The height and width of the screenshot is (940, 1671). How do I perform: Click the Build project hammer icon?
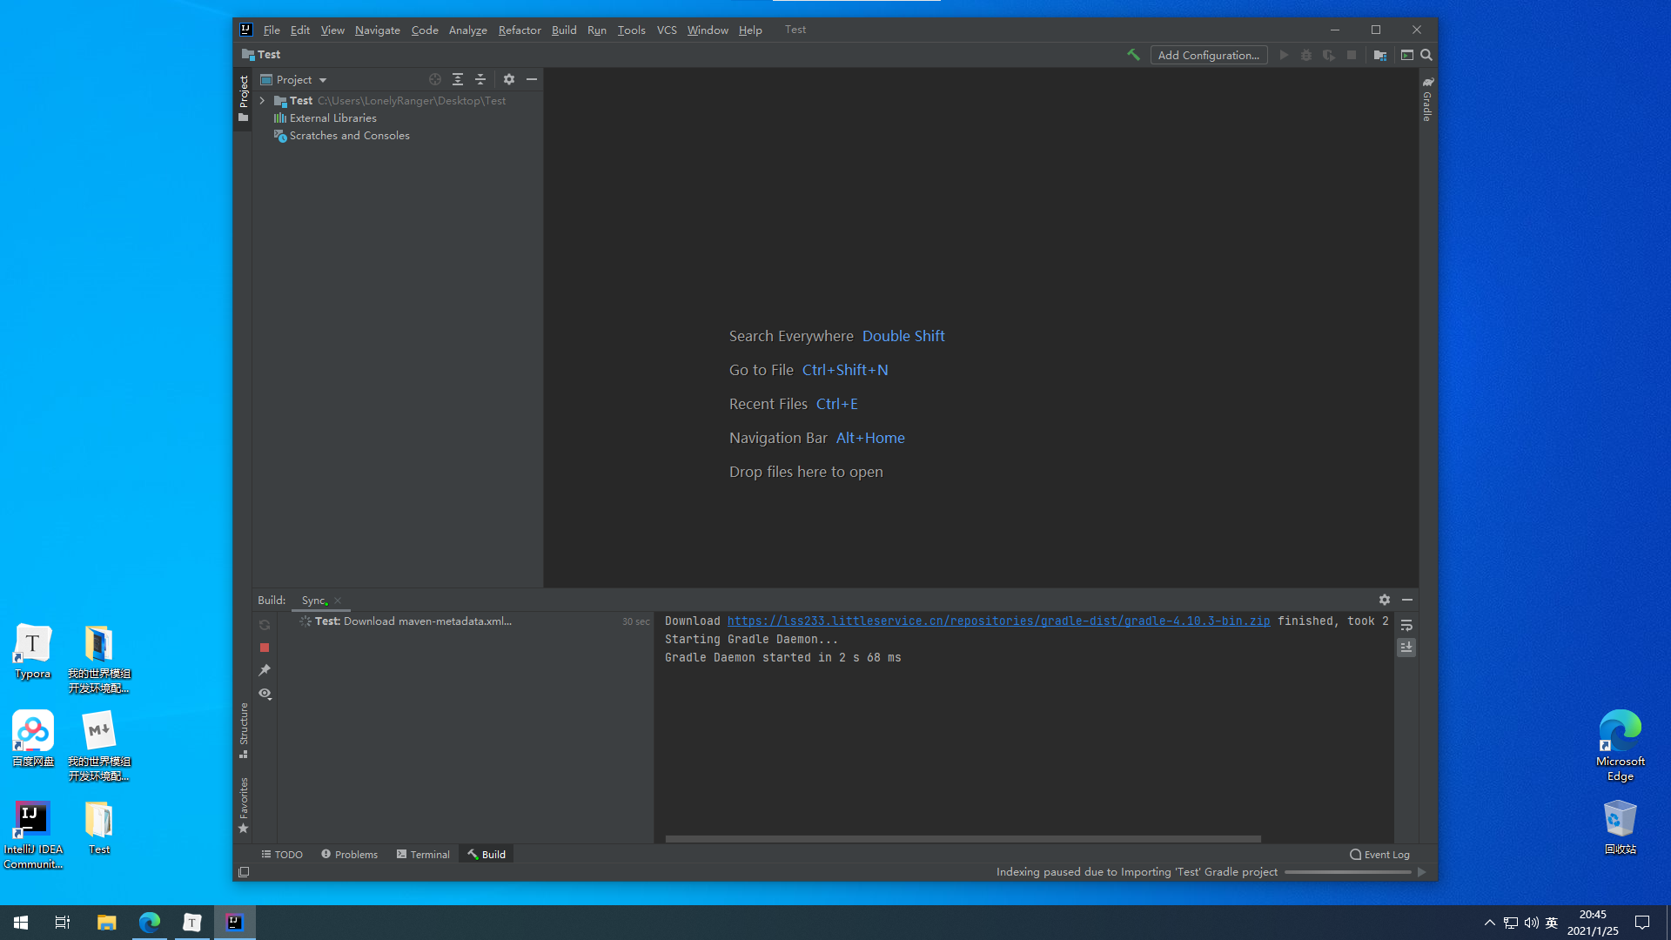click(1133, 55)
